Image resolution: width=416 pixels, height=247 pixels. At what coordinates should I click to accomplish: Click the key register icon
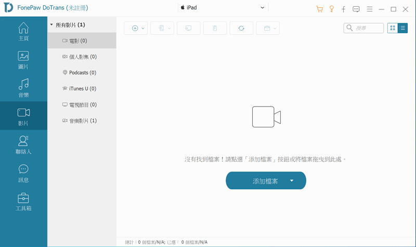click(331, 9)
